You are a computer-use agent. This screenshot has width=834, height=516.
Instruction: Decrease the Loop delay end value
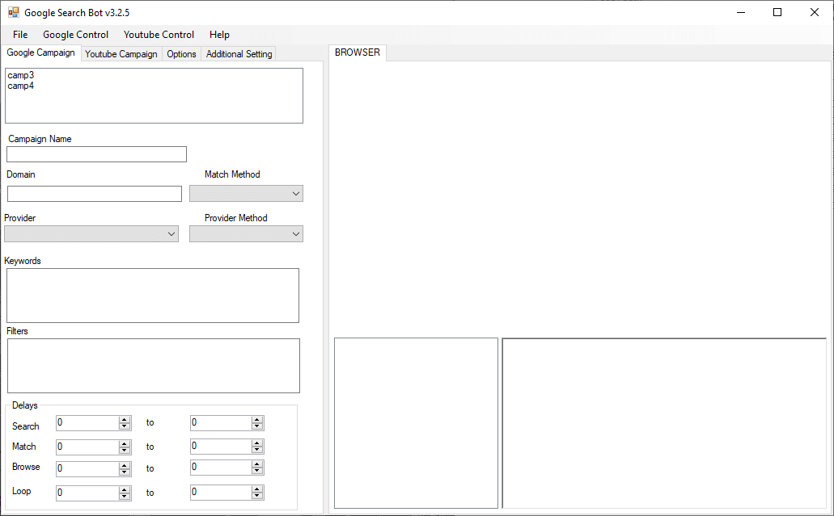tap(257, 496)
